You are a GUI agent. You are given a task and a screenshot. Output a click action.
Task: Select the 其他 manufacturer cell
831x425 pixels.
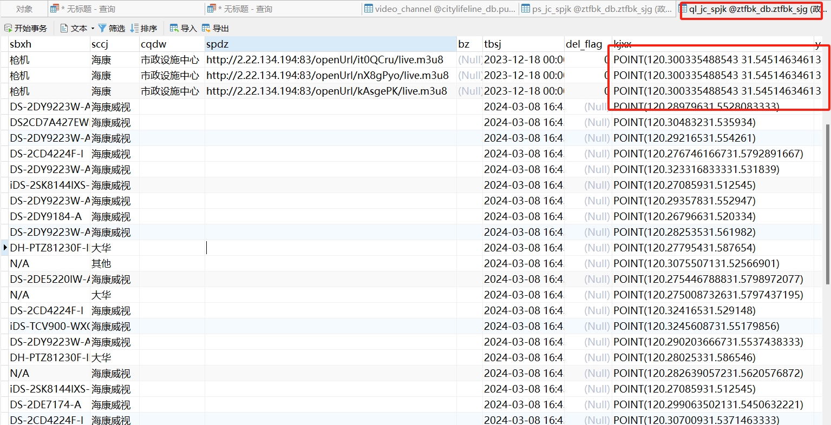115,263
